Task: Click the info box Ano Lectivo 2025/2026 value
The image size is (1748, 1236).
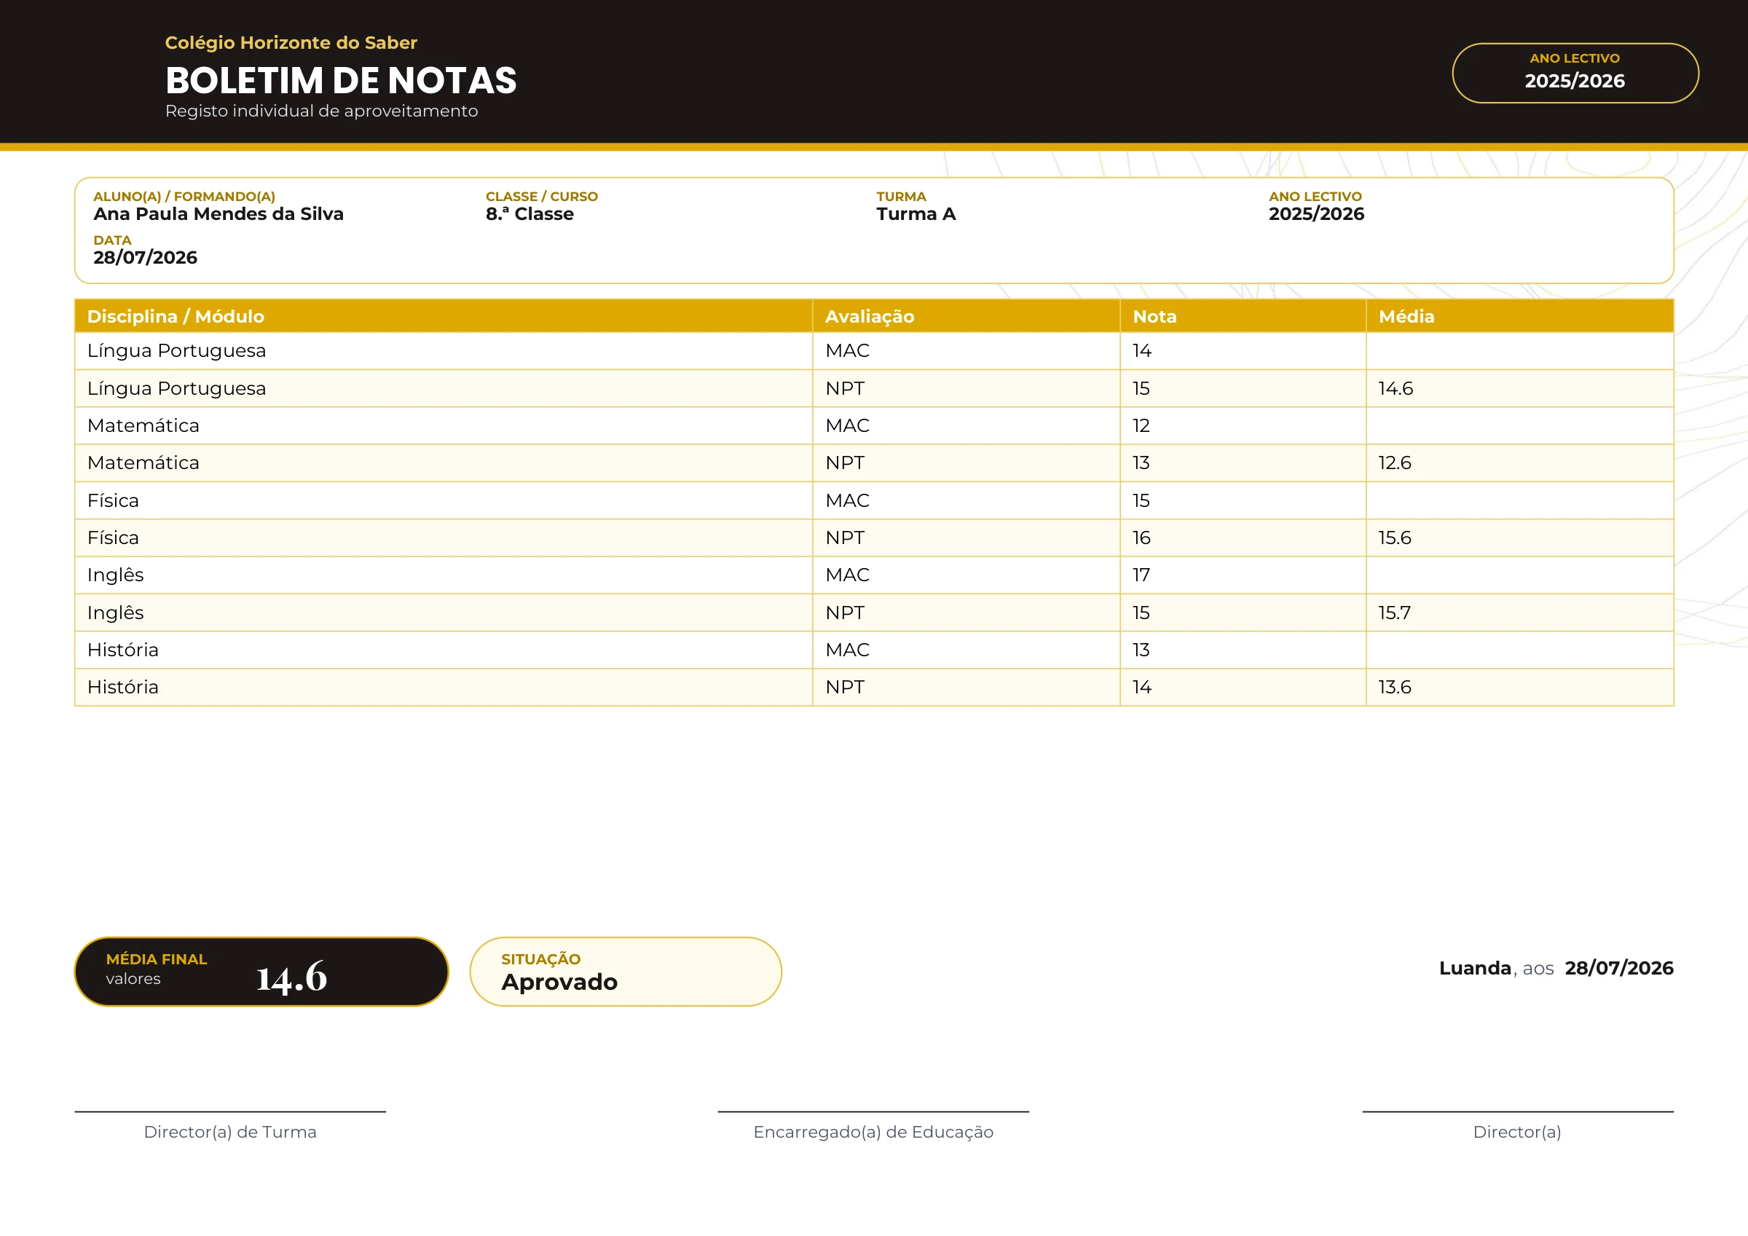Action: pyautogui.click(x=1315, y=214)
